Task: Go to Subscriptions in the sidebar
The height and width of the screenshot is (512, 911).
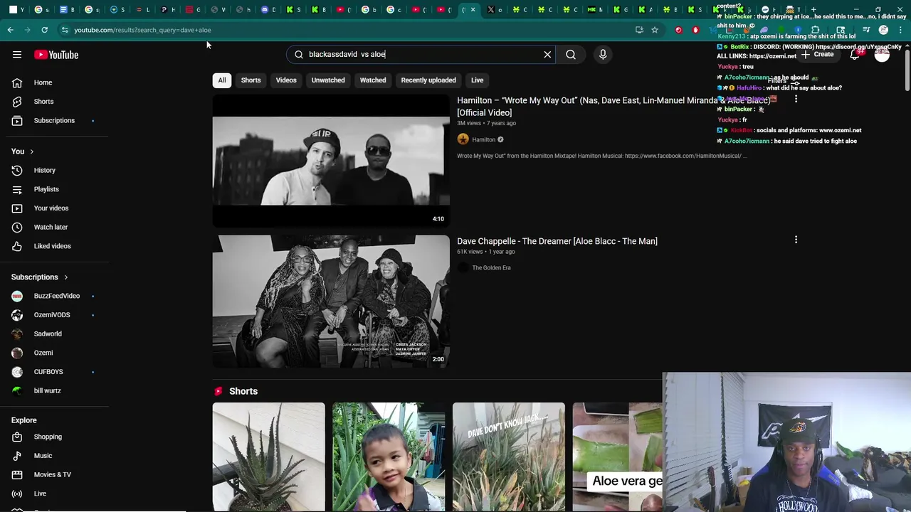Action: click(x=54, y=120)
